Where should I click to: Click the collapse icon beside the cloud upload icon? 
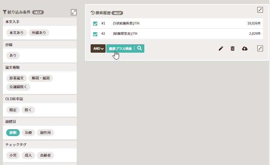pyautogui.click(x=260, y=48)
